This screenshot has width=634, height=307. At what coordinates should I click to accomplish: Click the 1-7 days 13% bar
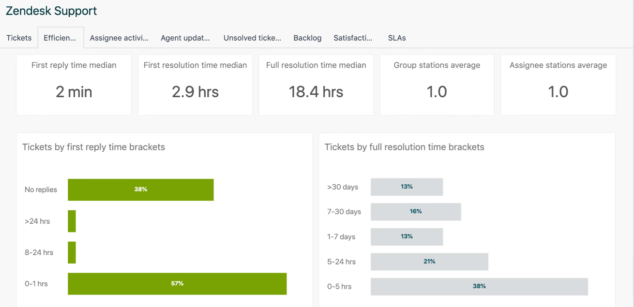tap(407, 237)
